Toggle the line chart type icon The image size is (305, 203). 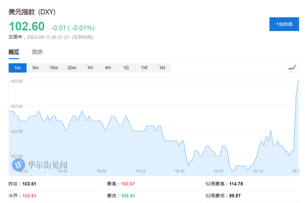click(292, 68)
